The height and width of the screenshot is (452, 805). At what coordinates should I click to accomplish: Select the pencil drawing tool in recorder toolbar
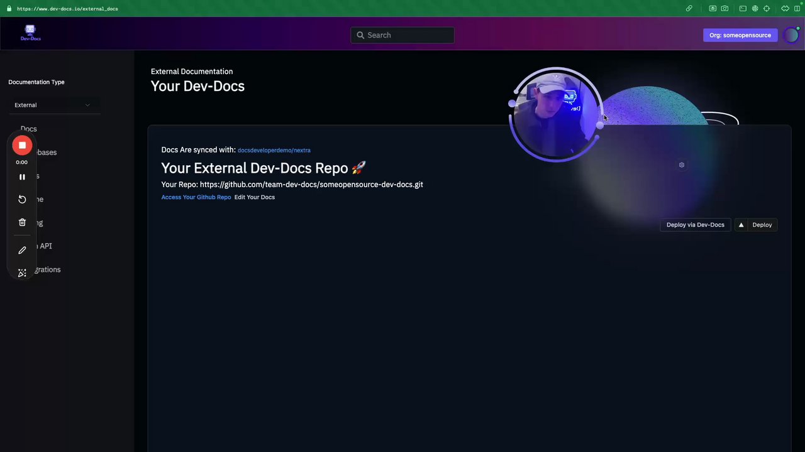(x=22, y=250)
